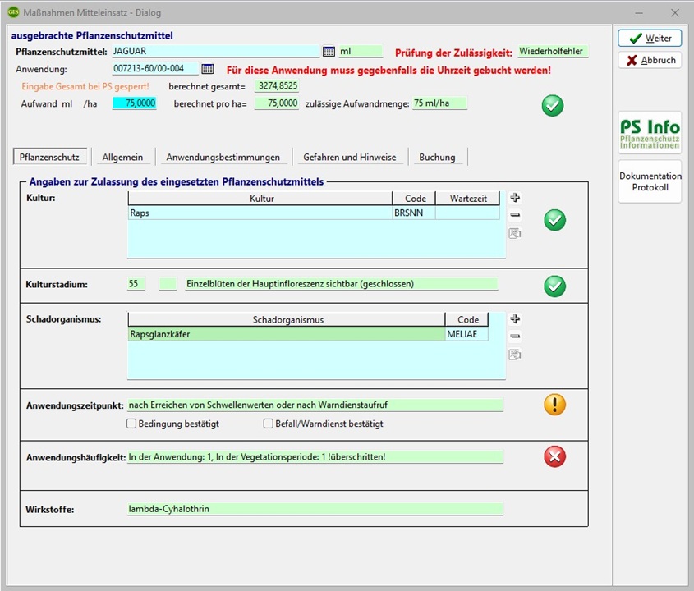Image resolution: width=694 pixels, height=591 pixels.
Task: Add a Schadorganismus row with plus icon
Action: coord(515,318)
